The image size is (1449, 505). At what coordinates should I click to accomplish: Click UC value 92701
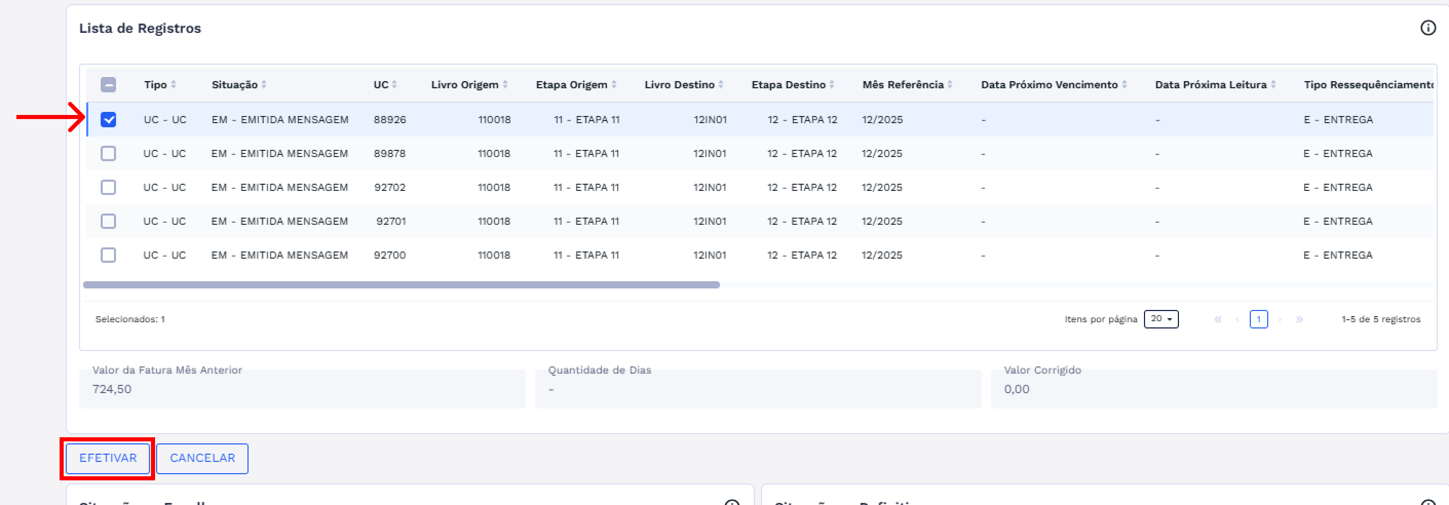[391, 221]
